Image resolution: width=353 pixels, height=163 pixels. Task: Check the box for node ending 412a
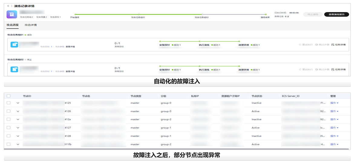click(8, 119)
